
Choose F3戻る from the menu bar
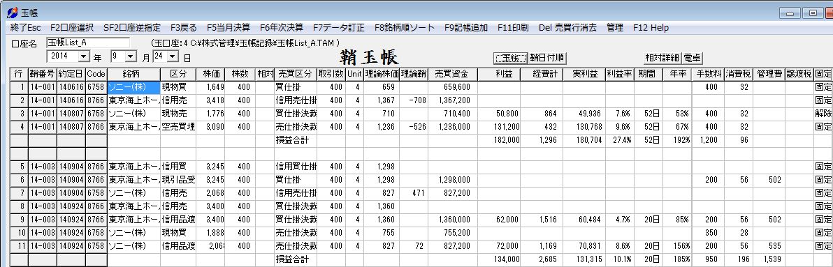click(183, 28)
